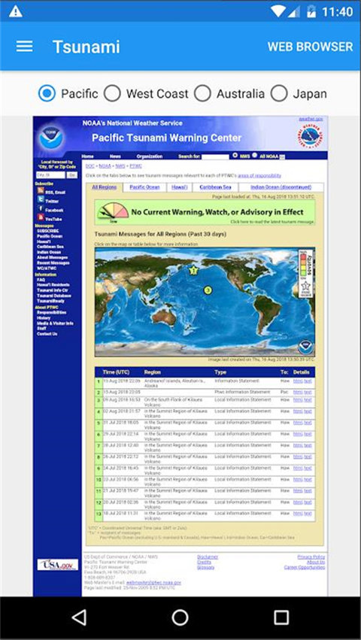The height and width of the screenshot is (640, 361).
Task: Open the Glossary footer link
Action: [206, 567]
